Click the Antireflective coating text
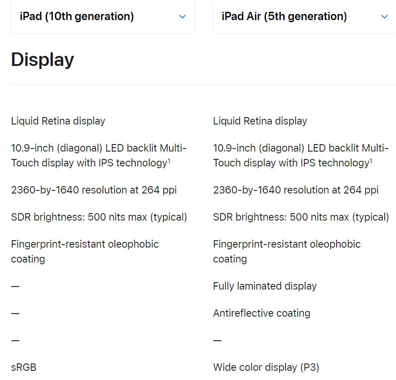 [x=262, y=313]
